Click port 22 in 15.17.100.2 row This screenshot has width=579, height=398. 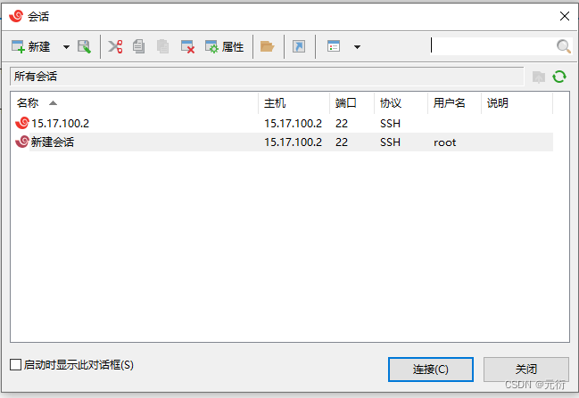[x=342, y=124]
